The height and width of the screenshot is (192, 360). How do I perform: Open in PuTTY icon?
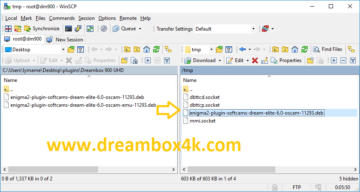tap(78, 29)
